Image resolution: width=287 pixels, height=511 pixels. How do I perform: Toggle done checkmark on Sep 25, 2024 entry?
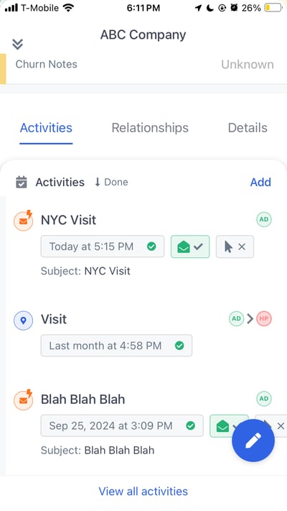190,425
